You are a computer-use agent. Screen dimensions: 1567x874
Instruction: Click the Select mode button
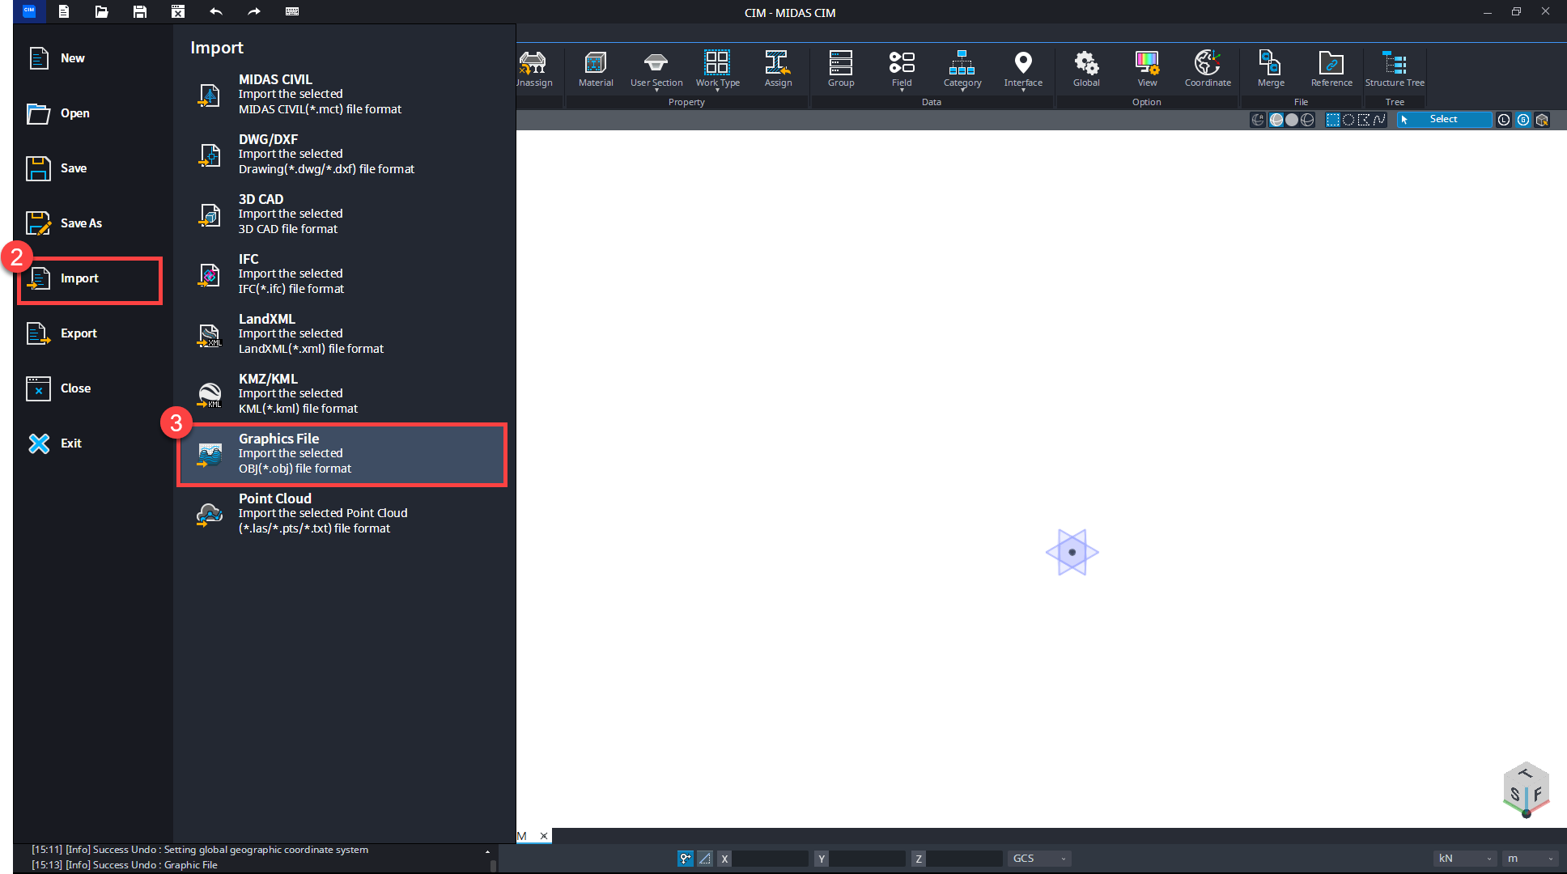1444,120
